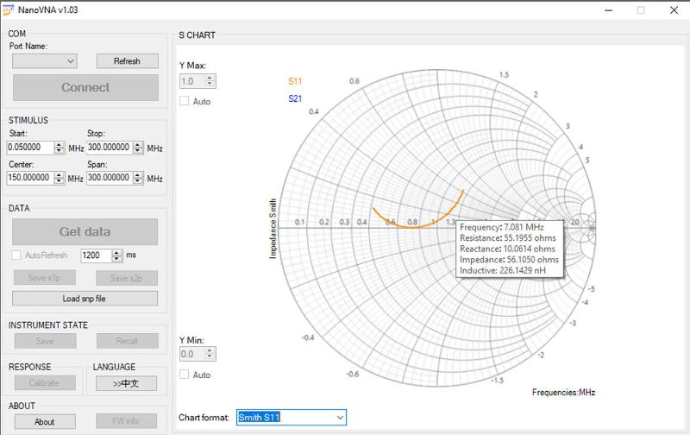Click the Load snp file button
Viewport: 690px width, 435px height.
coord(85,299)
